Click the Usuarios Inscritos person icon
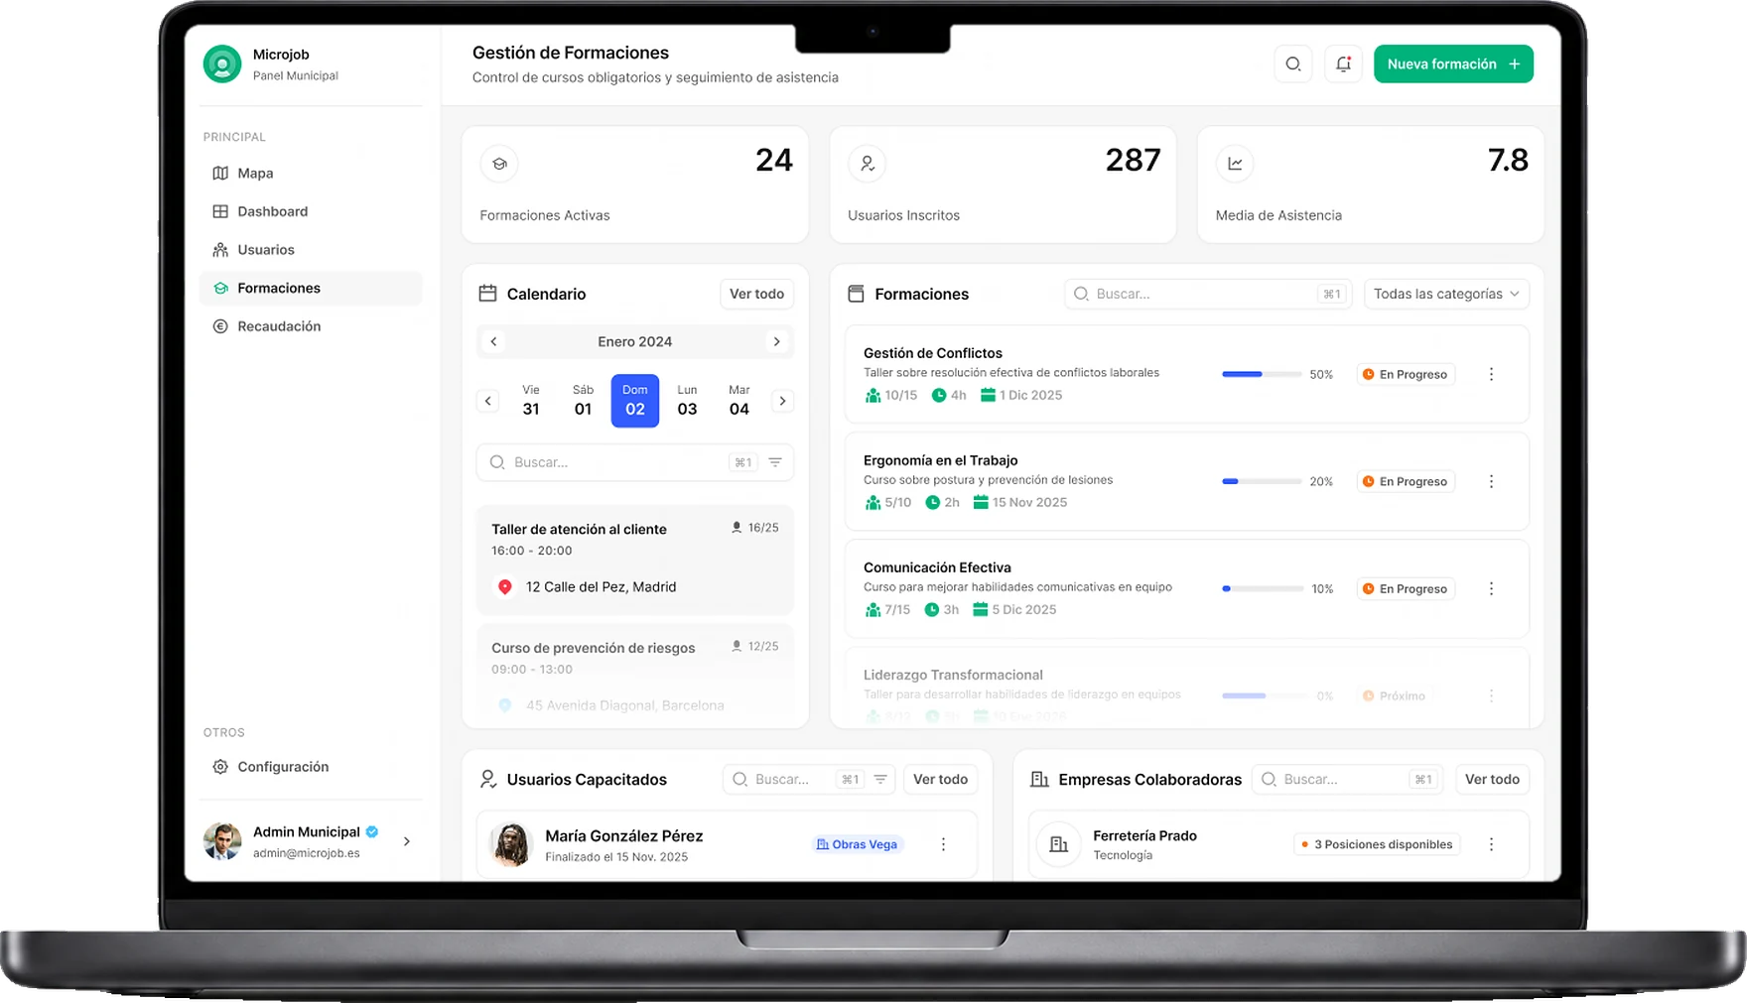The width and height of the screenshot is (1747, 1003). [867, 164]
